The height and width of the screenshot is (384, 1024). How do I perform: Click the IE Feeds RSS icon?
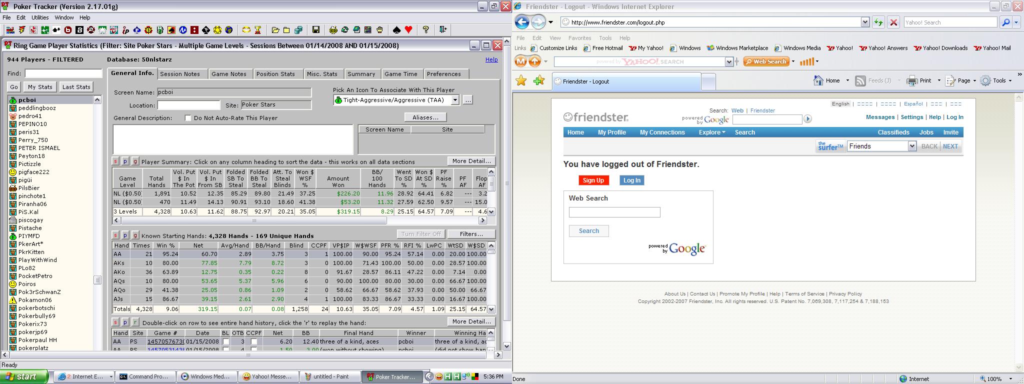point(860,80)
